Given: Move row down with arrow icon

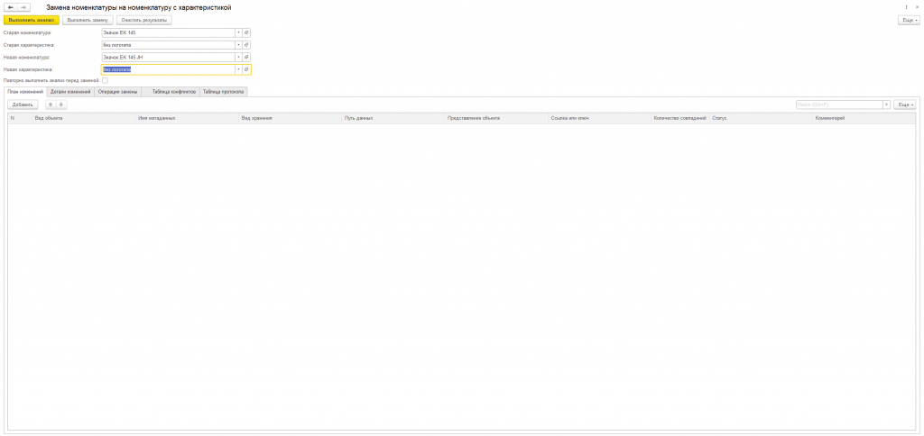Looking at the screenshot, I should pyautogui.click(x=61, y=104).
